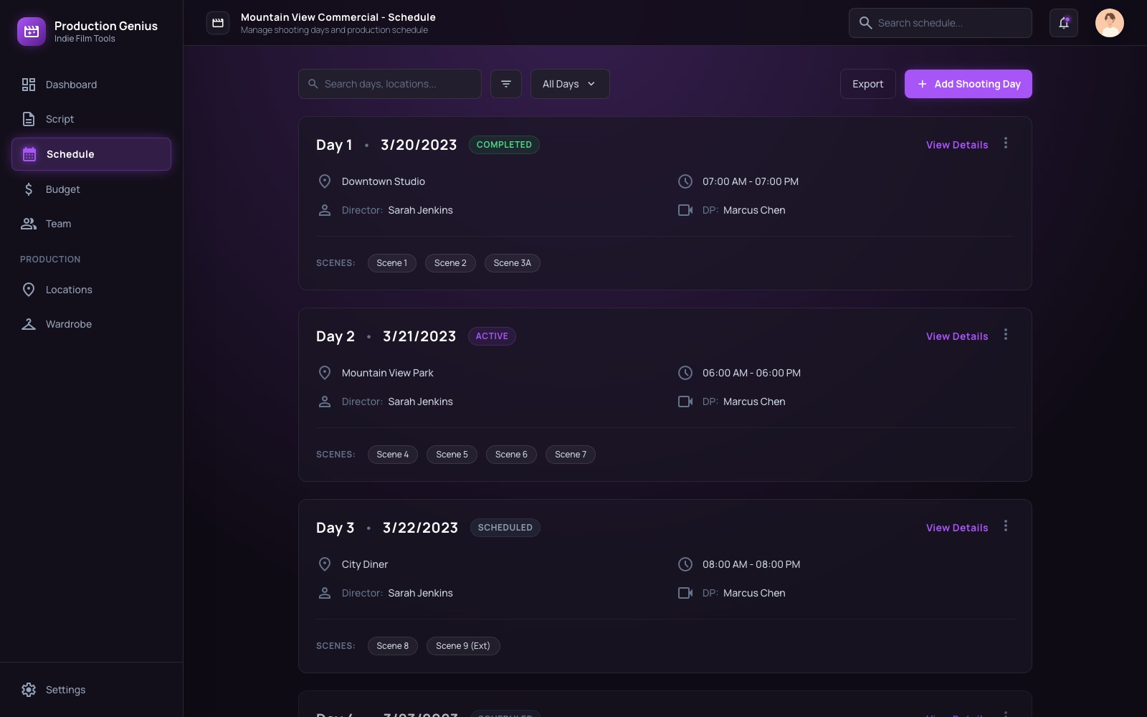Click the date 3/21/2023

[x=419, y=336]
